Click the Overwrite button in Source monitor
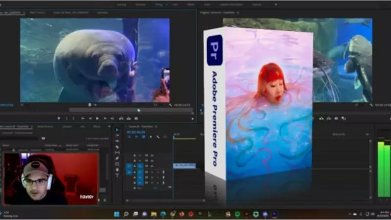The height and width of the screenshot is (220, 391). pyautogui.click(x=129, y=119)
